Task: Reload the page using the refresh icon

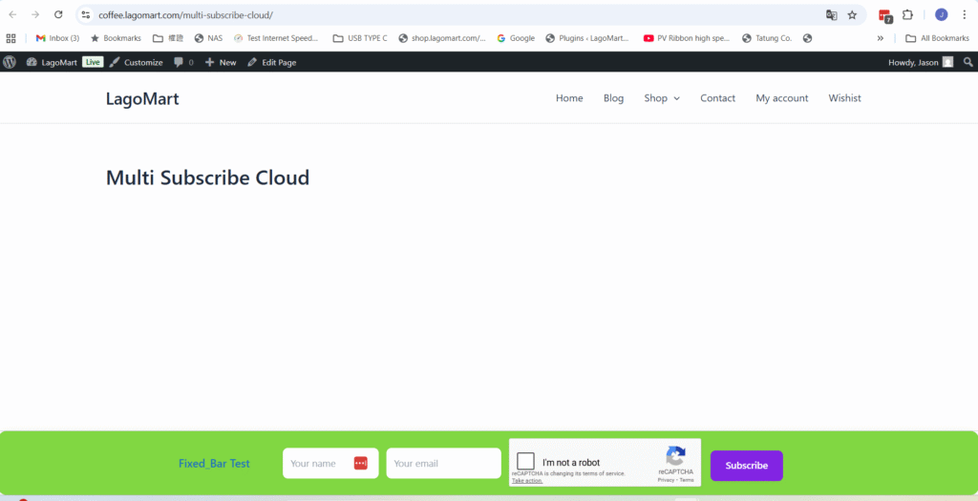Action: point(58,15)
